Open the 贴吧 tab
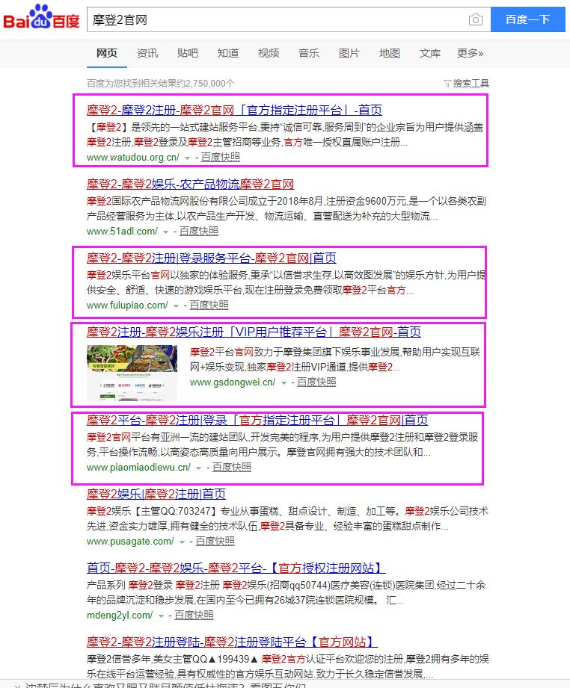The height and width of the screenshot is (688, 570). pos(188,54)
